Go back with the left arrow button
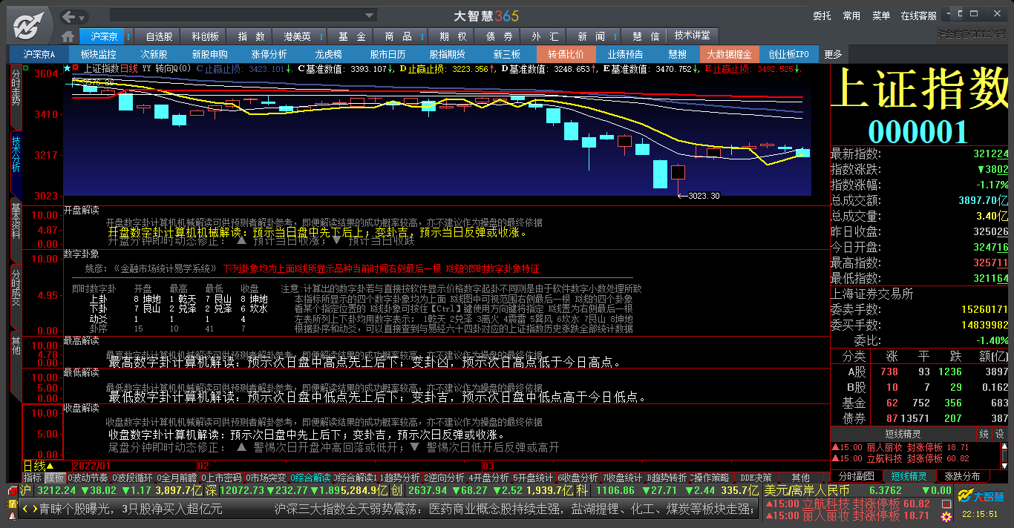 point(68,16)
